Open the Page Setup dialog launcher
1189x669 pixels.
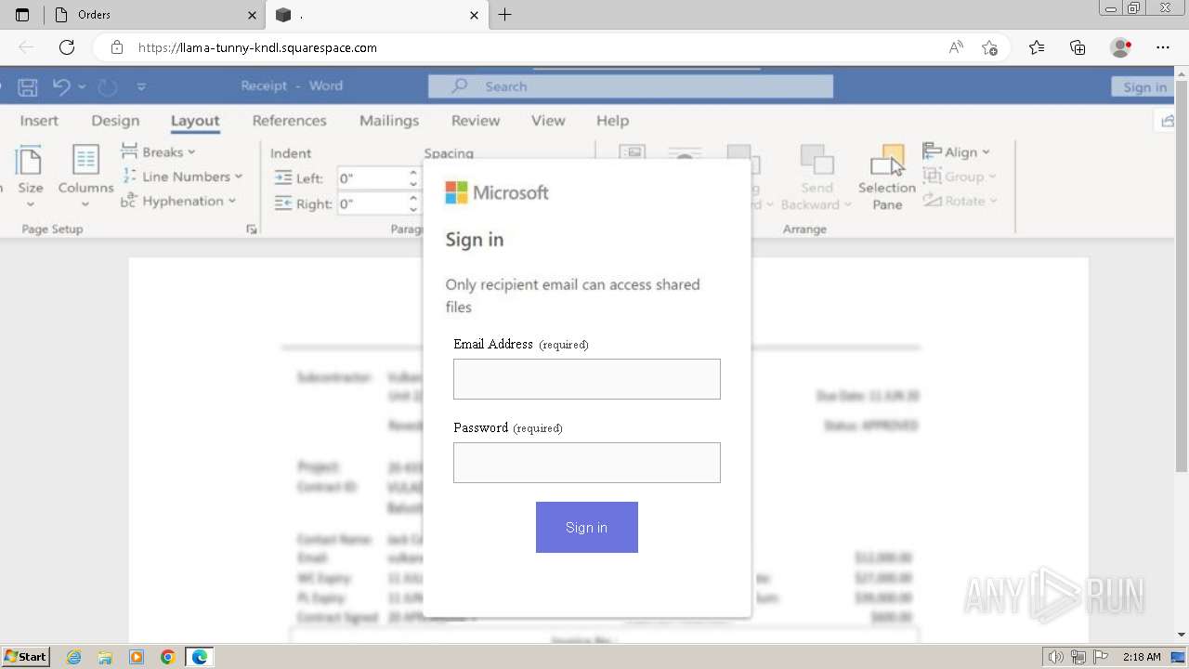click(x=251, y=230)
